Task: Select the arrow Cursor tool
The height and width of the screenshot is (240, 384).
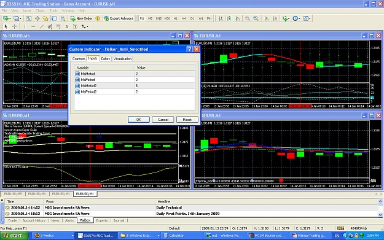Action: [6, 26]
